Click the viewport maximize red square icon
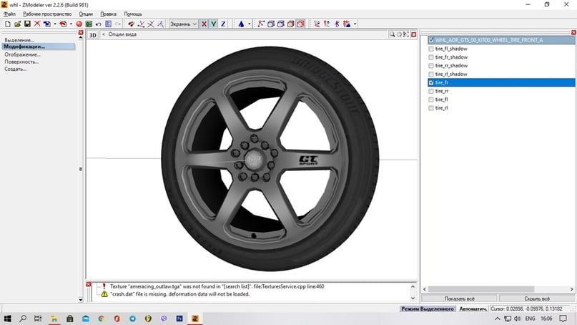 pos(413,34)
